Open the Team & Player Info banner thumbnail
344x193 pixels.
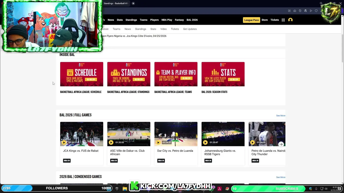click(176, 74)
